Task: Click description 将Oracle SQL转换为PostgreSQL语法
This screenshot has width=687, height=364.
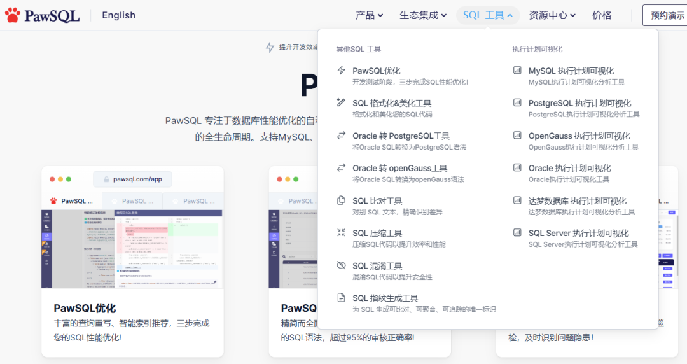Action: 409,147
